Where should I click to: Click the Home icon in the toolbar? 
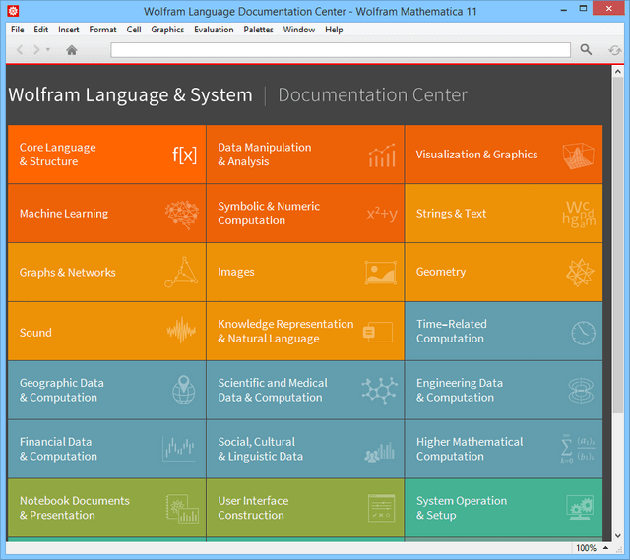pos(72,50)
